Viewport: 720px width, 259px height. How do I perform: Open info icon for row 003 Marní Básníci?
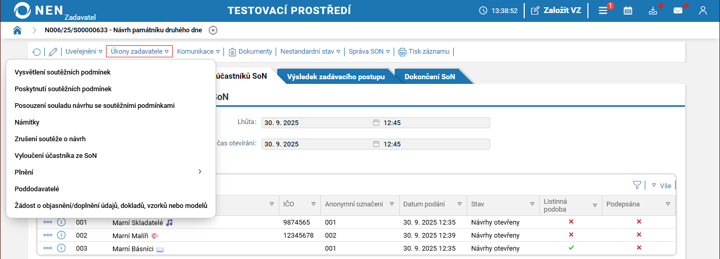pos(61,249)
